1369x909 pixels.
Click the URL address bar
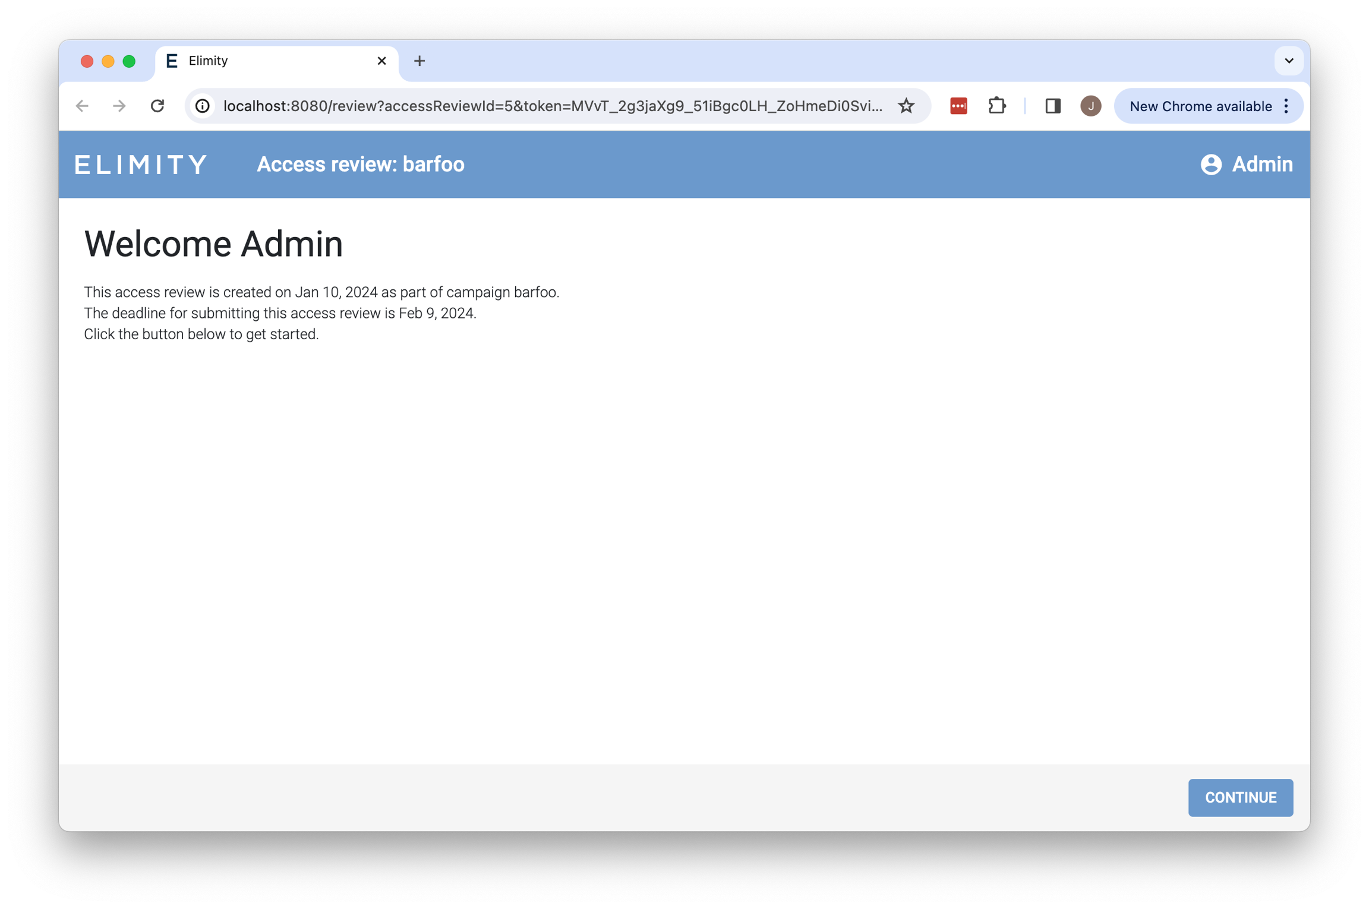(x=551, y=106)
